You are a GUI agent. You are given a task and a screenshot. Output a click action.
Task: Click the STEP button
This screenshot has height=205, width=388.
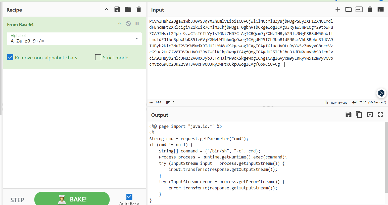tap(17, 200)
